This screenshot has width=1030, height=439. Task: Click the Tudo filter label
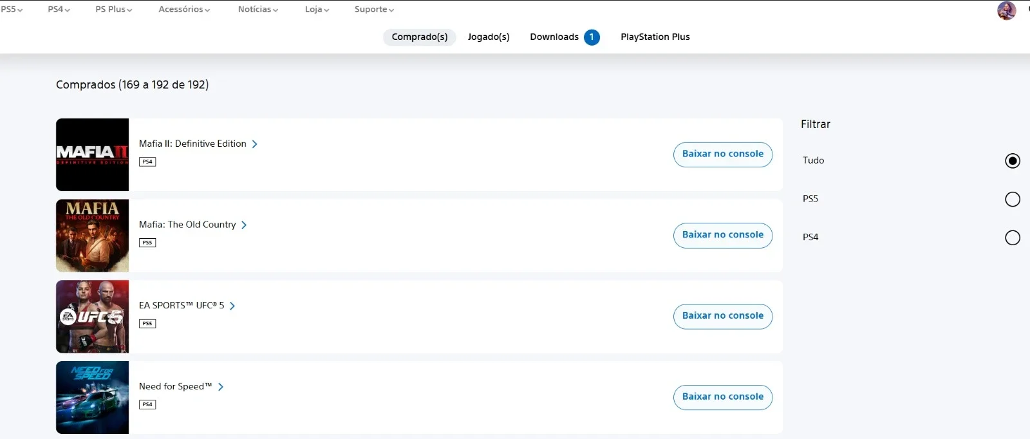(813, 161)
